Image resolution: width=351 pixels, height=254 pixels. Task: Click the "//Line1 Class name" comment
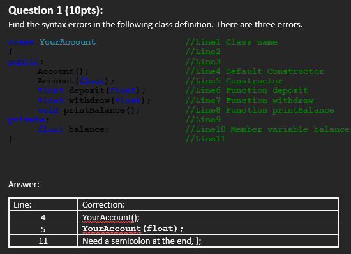pos(232,42)
